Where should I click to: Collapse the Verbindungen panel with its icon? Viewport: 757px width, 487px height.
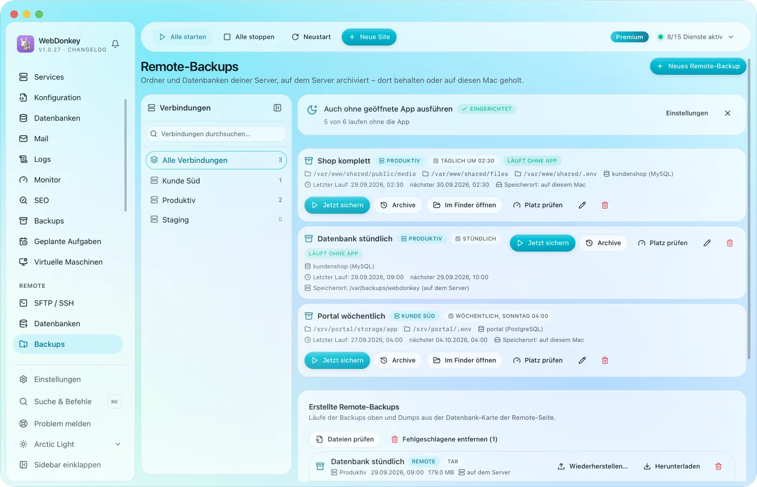[x=277, y=108]
